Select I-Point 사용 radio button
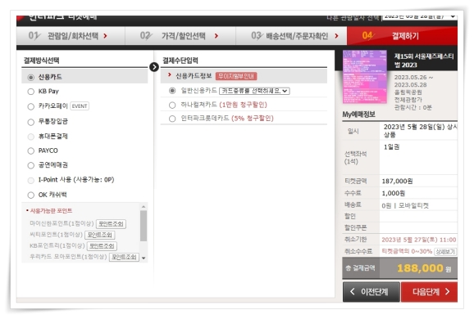 pyautogui.click(x=30, y=180)
